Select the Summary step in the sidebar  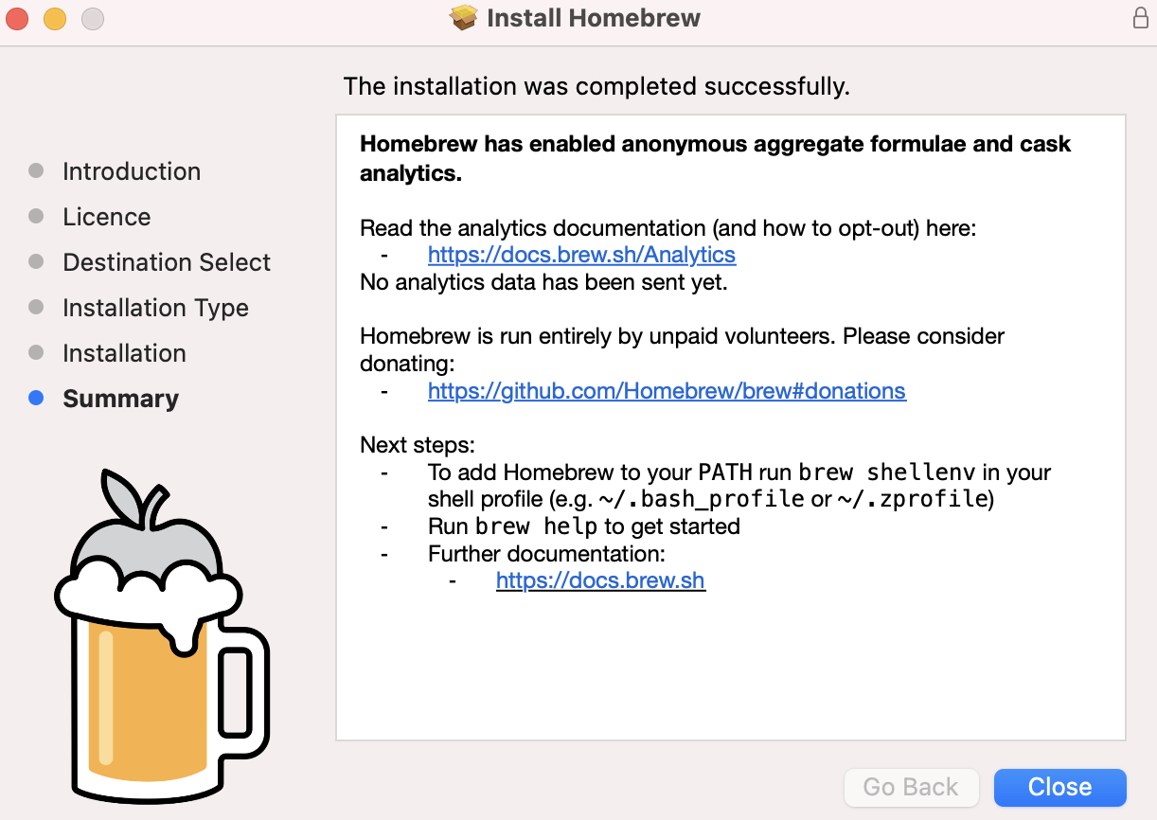click(120, 399)
